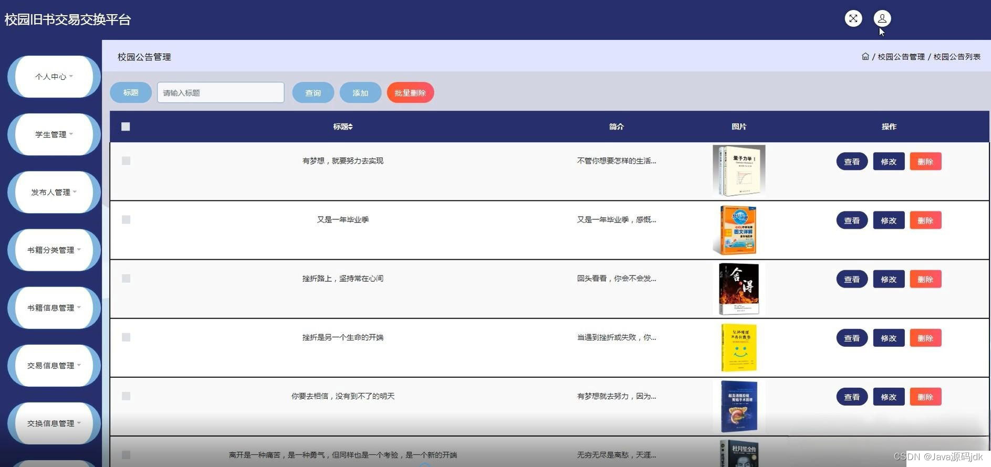Click 查看 for 有梦想，就要努力去实现
Image resolution: width=991 pixels, height=467 pixels.
(x=852, y=162)
